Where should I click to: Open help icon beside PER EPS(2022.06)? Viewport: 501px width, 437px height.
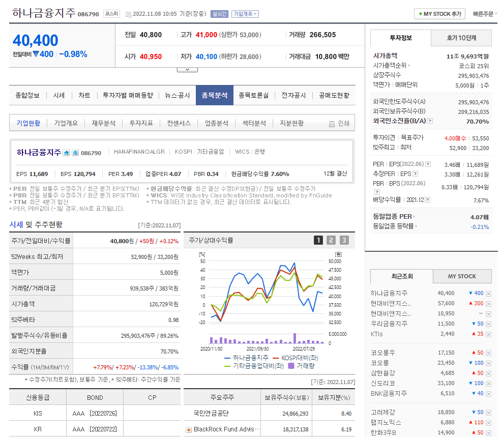point(428,164)
